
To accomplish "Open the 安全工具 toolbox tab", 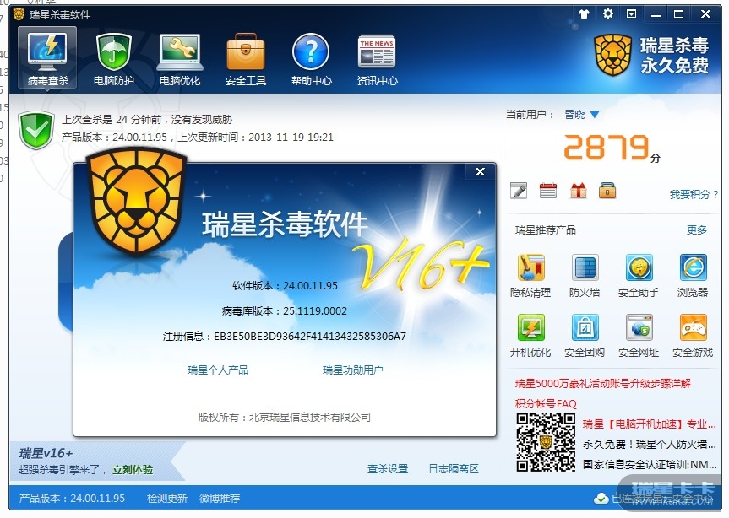I will pos(246,59).
